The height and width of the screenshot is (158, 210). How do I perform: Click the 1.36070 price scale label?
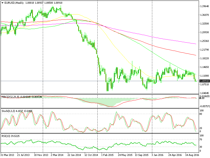click(204, 15)
